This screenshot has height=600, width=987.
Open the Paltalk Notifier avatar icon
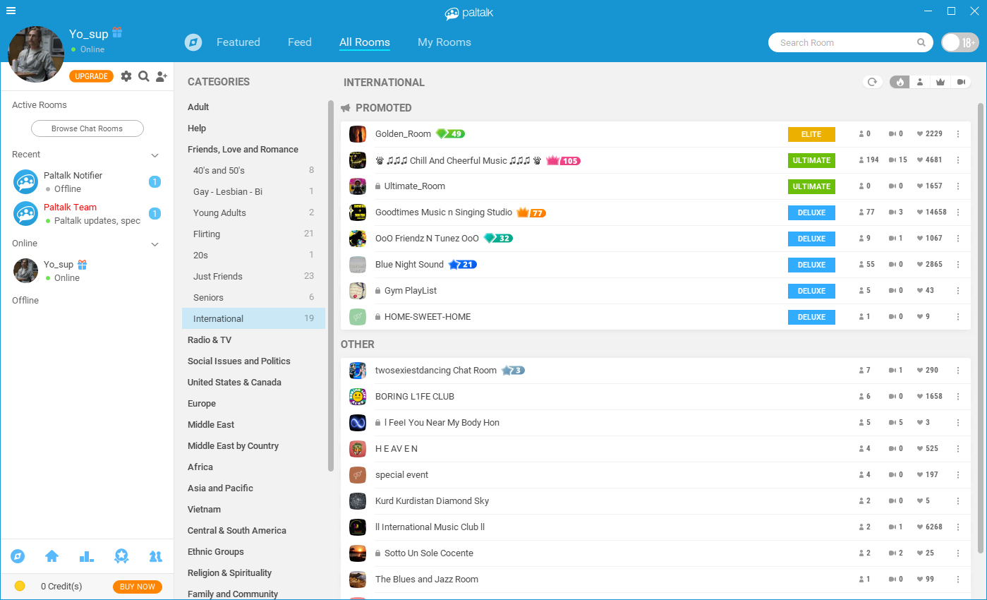[x=26, y=181]
